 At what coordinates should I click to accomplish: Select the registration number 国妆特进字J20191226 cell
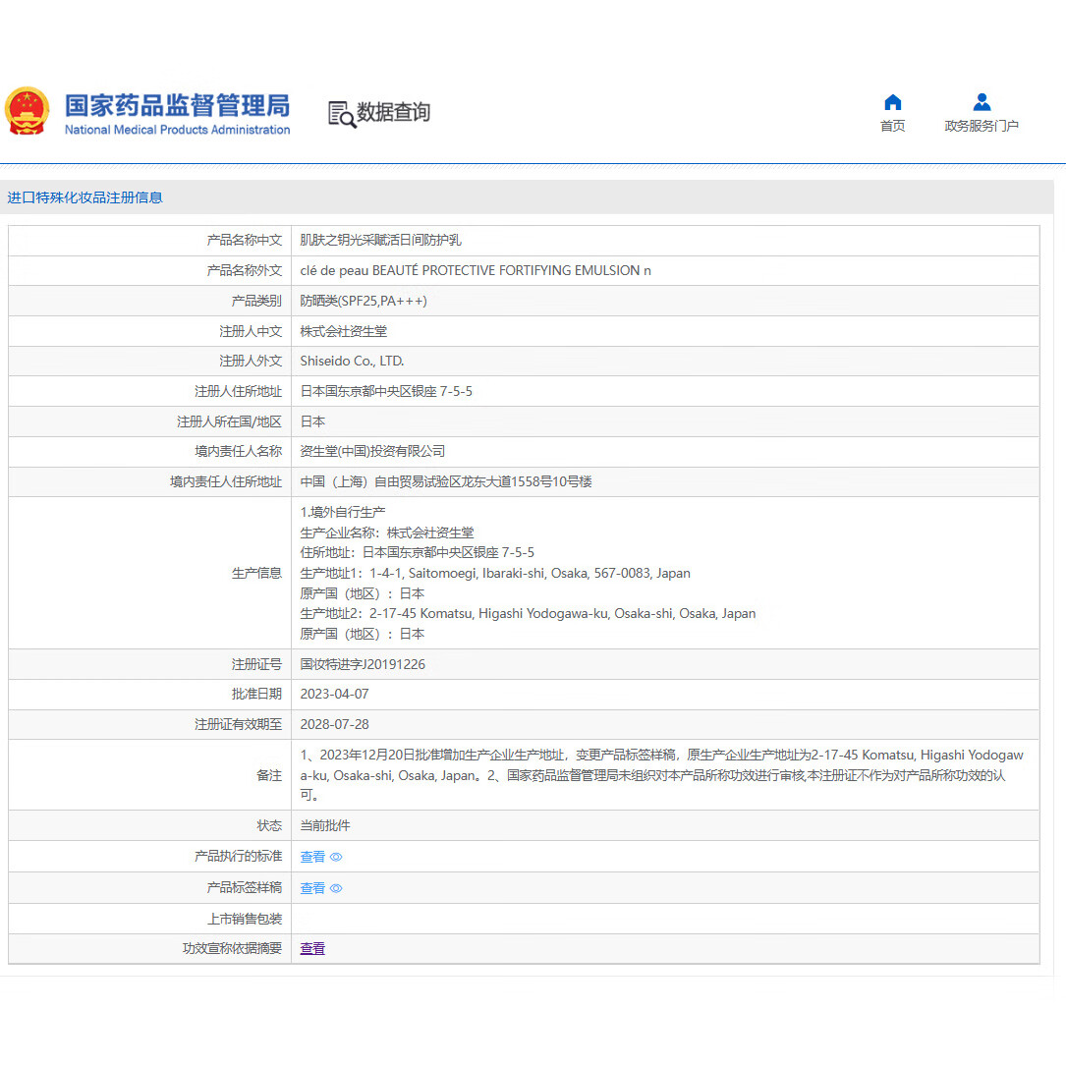(363, 663)
